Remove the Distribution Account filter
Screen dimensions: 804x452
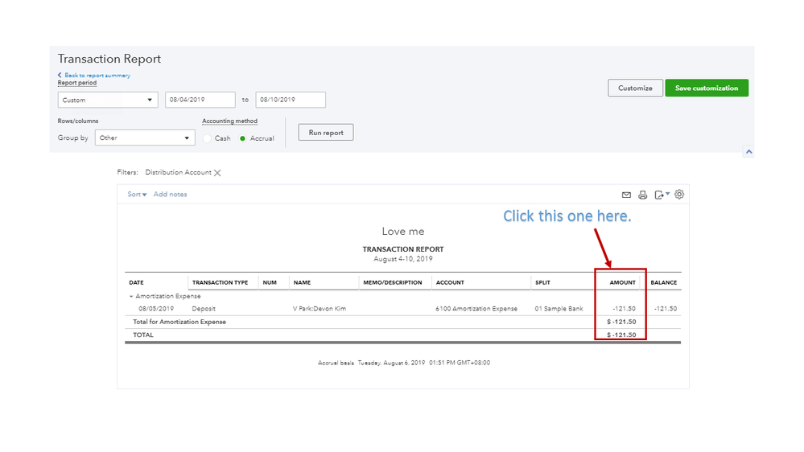(x=217, y=173)
